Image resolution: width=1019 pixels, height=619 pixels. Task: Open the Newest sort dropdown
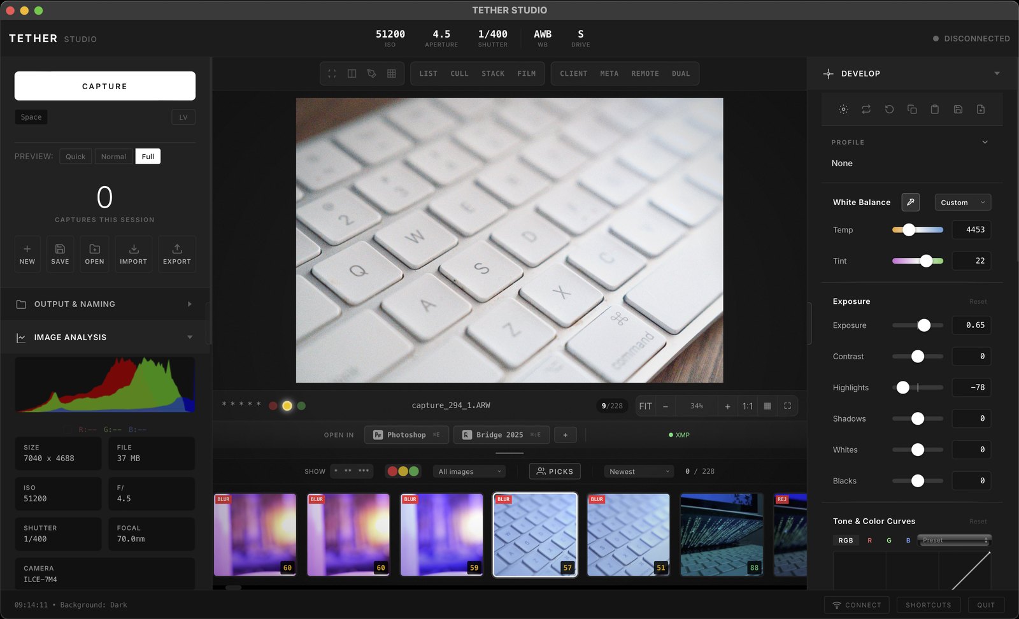click(639, 471)
